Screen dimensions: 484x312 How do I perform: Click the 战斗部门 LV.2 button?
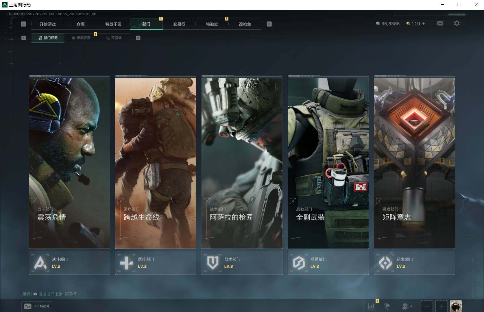69,263
